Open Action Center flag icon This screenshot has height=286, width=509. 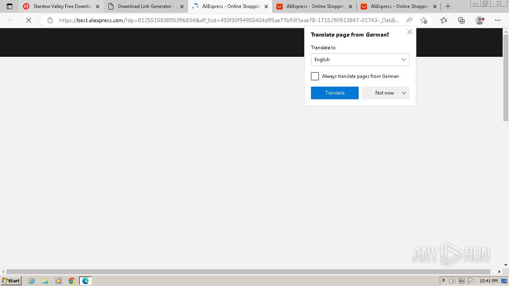click(471, 281)
